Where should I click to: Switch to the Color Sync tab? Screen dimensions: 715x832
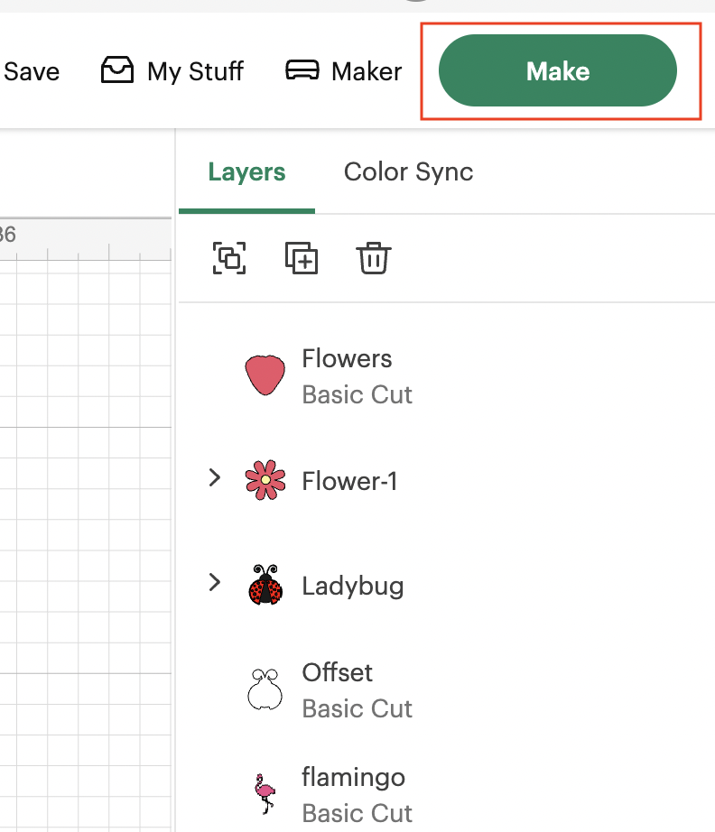click(408, 172)
